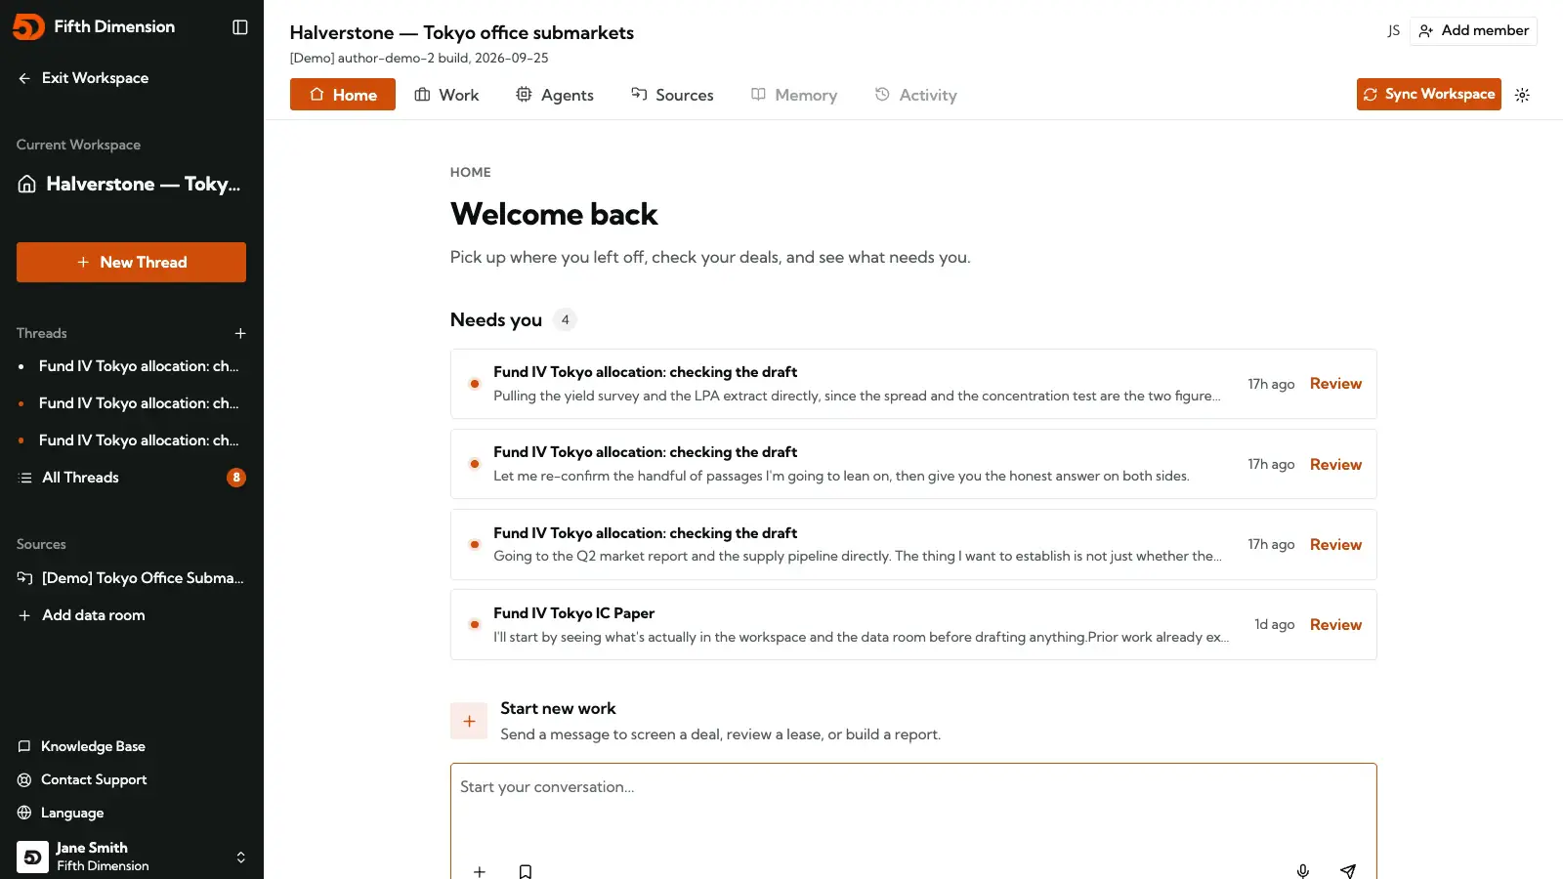Review the 'Let me re-confirm' item
This screenshot has width=1563, height=879.
1335,464
